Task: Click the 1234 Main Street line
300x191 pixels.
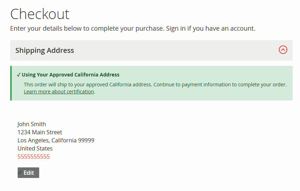Action: click(x=40, y=132)
